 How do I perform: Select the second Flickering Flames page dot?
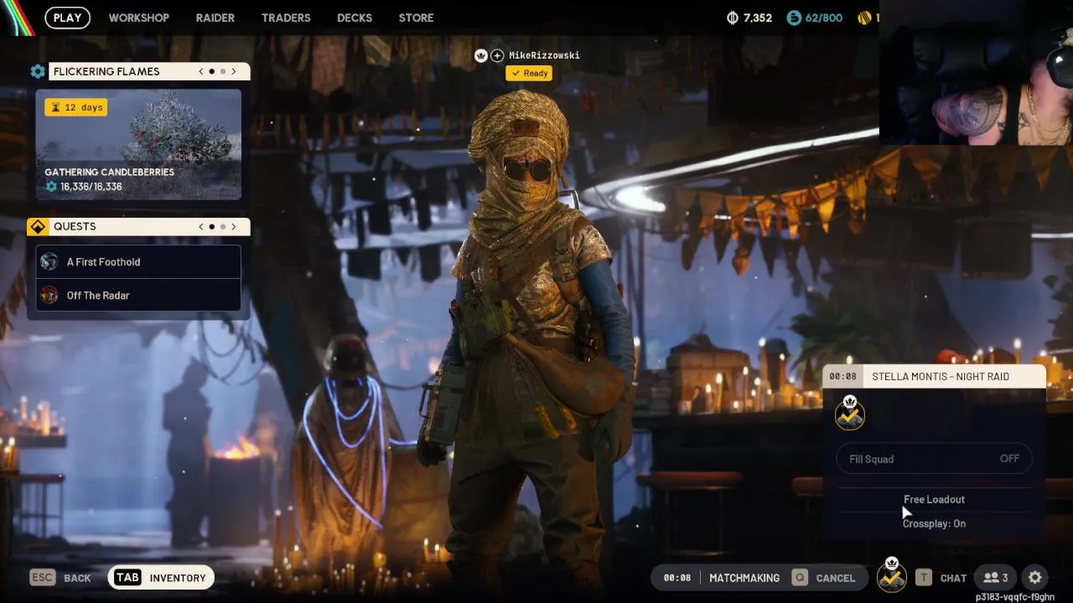(223, 71)
